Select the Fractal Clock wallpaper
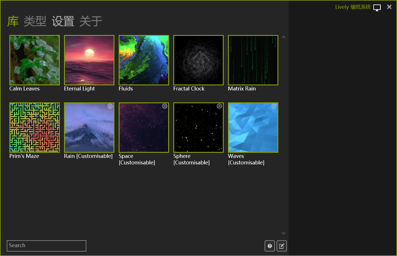The width and height of the screenshot is (397, 256). [198, 60]
